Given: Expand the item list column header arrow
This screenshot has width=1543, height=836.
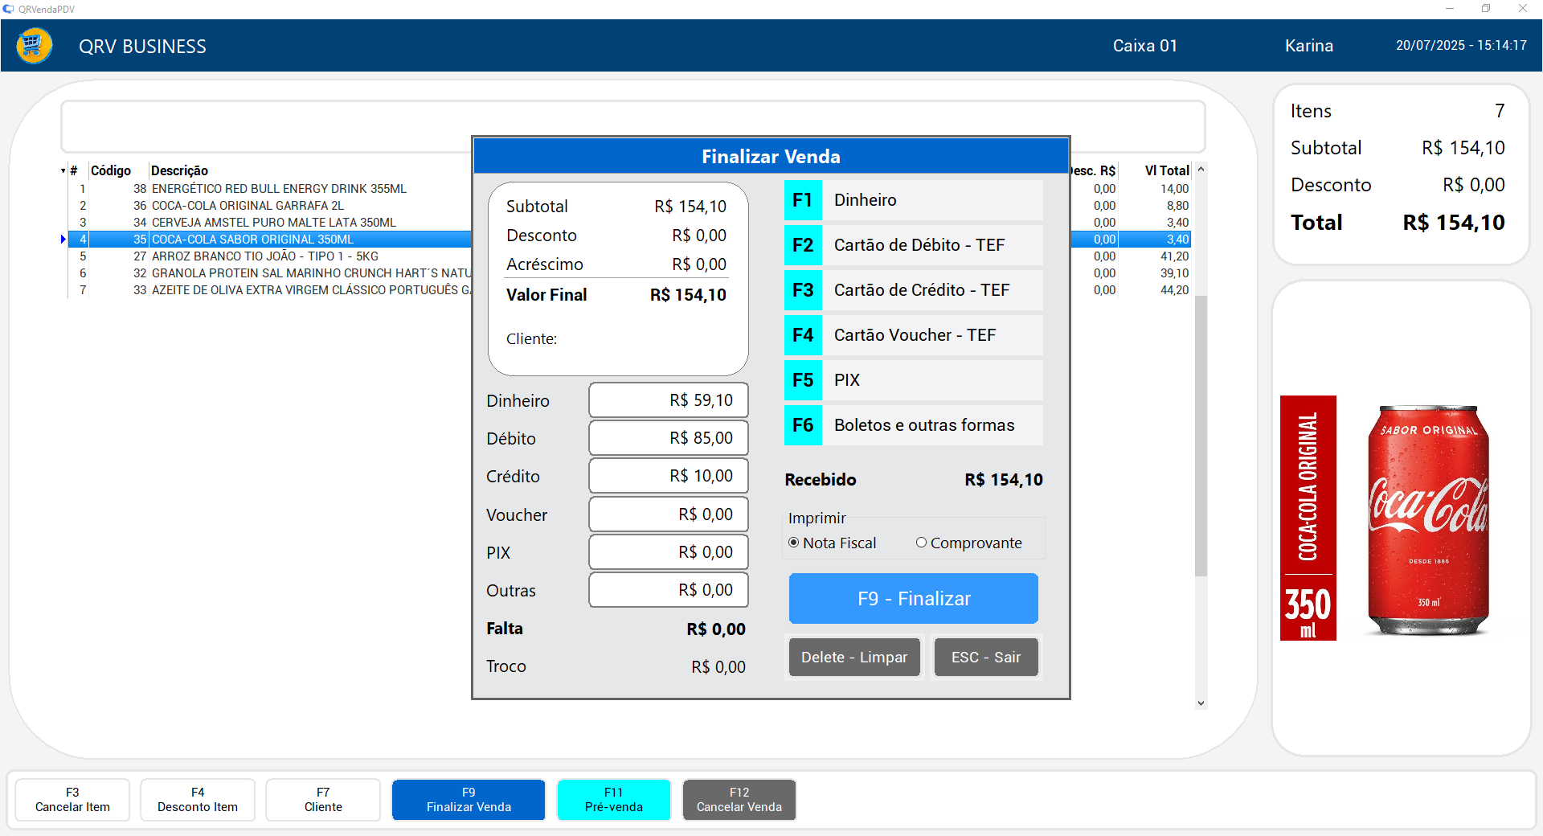Looking at the screenshot, I should (63, 171).
